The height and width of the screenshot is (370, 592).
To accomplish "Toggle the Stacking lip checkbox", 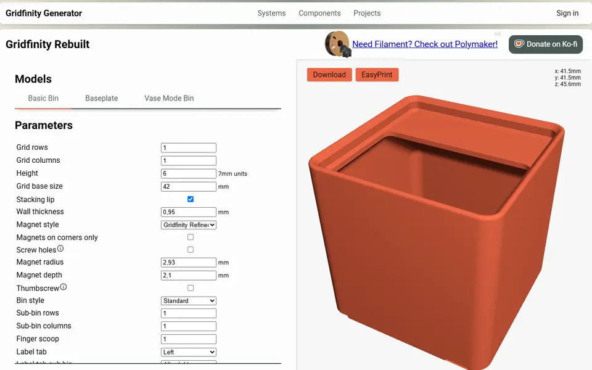I will pyautogui.click(x=191, y=199).
